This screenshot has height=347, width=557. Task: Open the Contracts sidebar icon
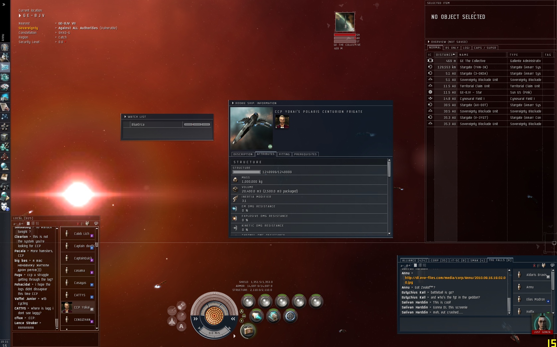pyautogui.click(x=5, y=107)
